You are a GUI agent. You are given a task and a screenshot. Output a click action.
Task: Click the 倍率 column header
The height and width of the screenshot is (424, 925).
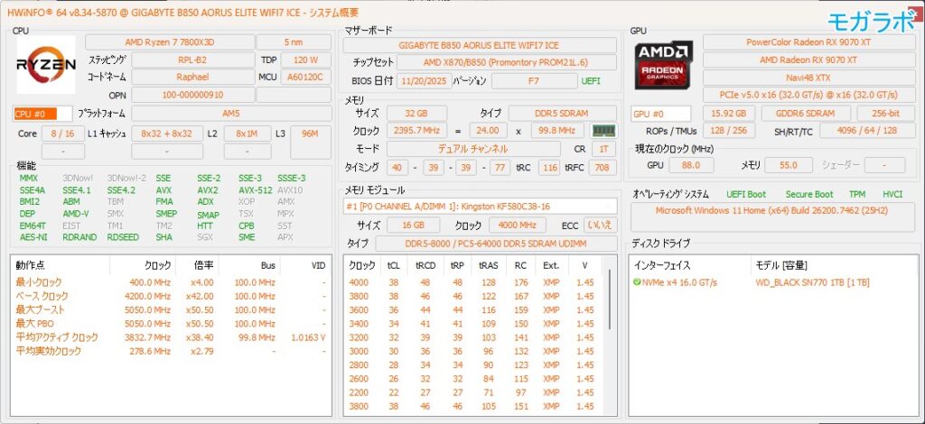pos(197,265)
